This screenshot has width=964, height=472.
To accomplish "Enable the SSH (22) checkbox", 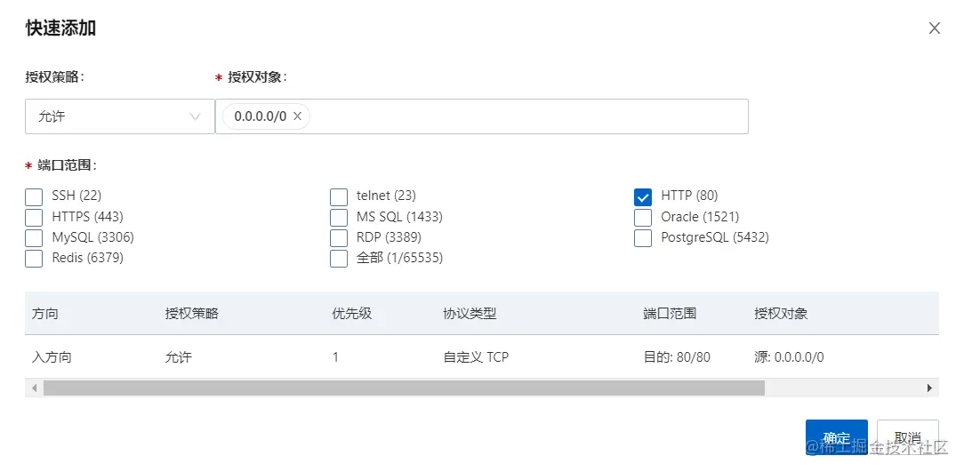I will click(35, 196).
